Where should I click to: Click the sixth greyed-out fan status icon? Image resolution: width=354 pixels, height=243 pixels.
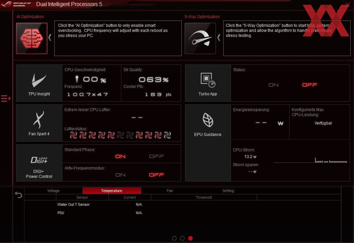pyautogui.click(x=121, y=135)
